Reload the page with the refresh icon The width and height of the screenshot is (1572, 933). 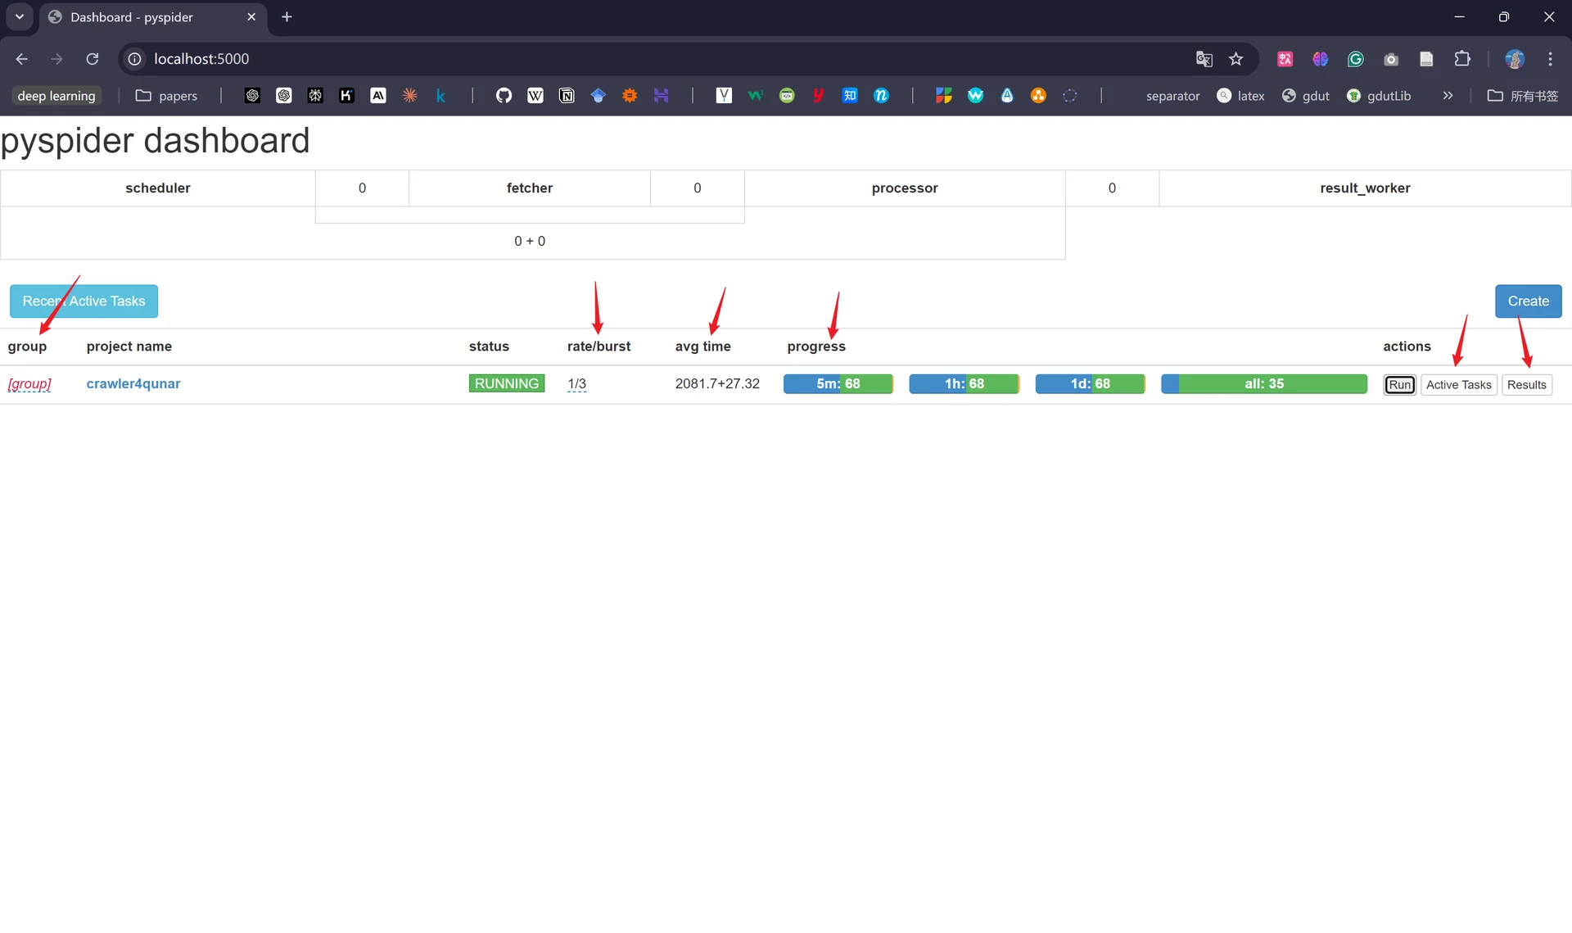point(93,59)
